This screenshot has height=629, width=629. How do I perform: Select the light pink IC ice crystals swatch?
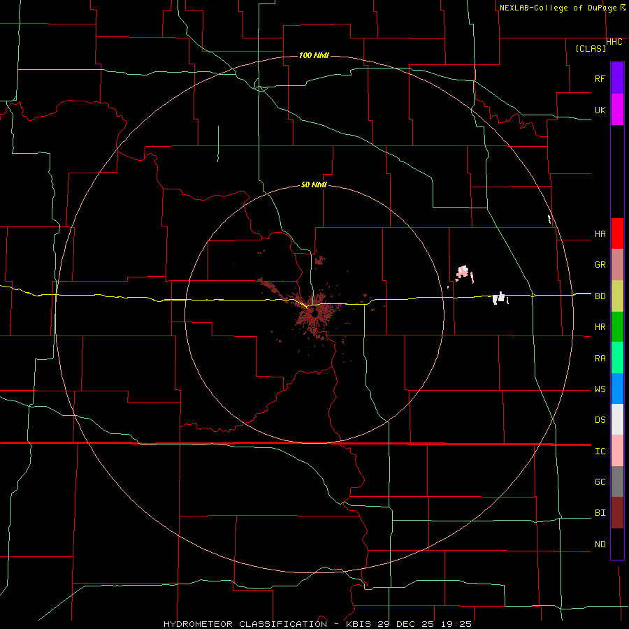(x=617, y=451)
